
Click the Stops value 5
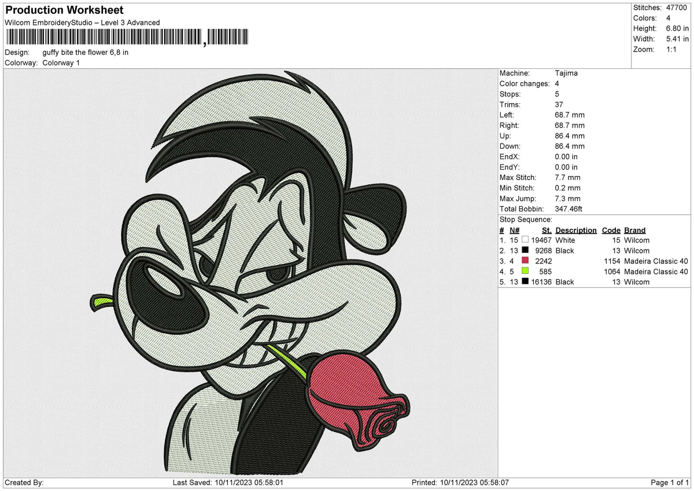pos(556,94)
